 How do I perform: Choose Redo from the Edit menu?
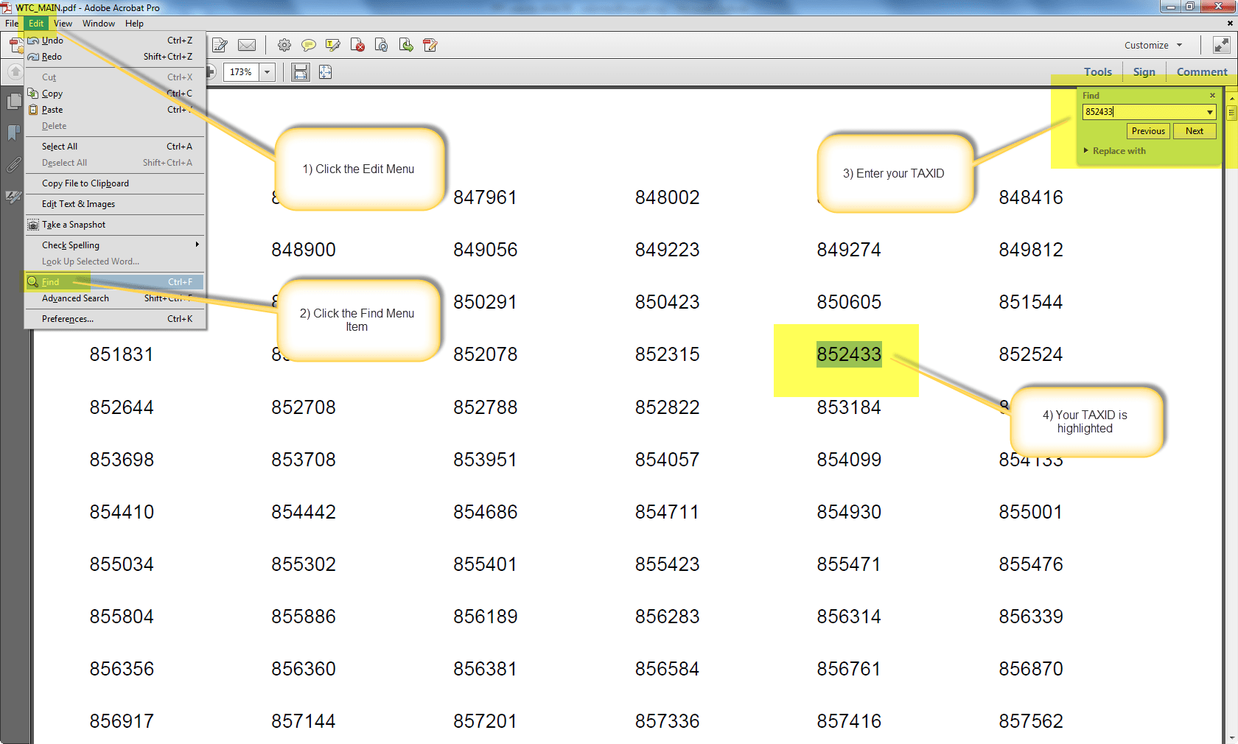click(115, 57)
